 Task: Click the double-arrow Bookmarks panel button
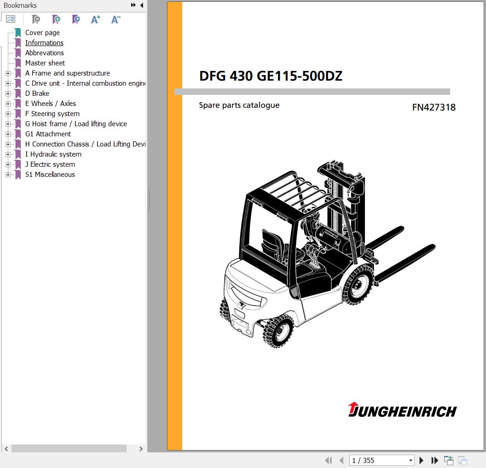(133, 5)
